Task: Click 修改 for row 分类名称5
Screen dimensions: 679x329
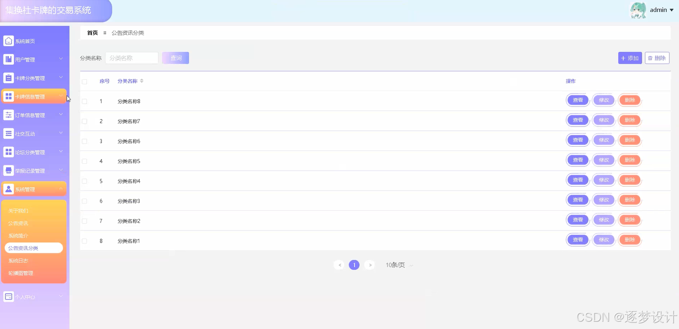Action: pyautogui.click(x=604, y=160)
